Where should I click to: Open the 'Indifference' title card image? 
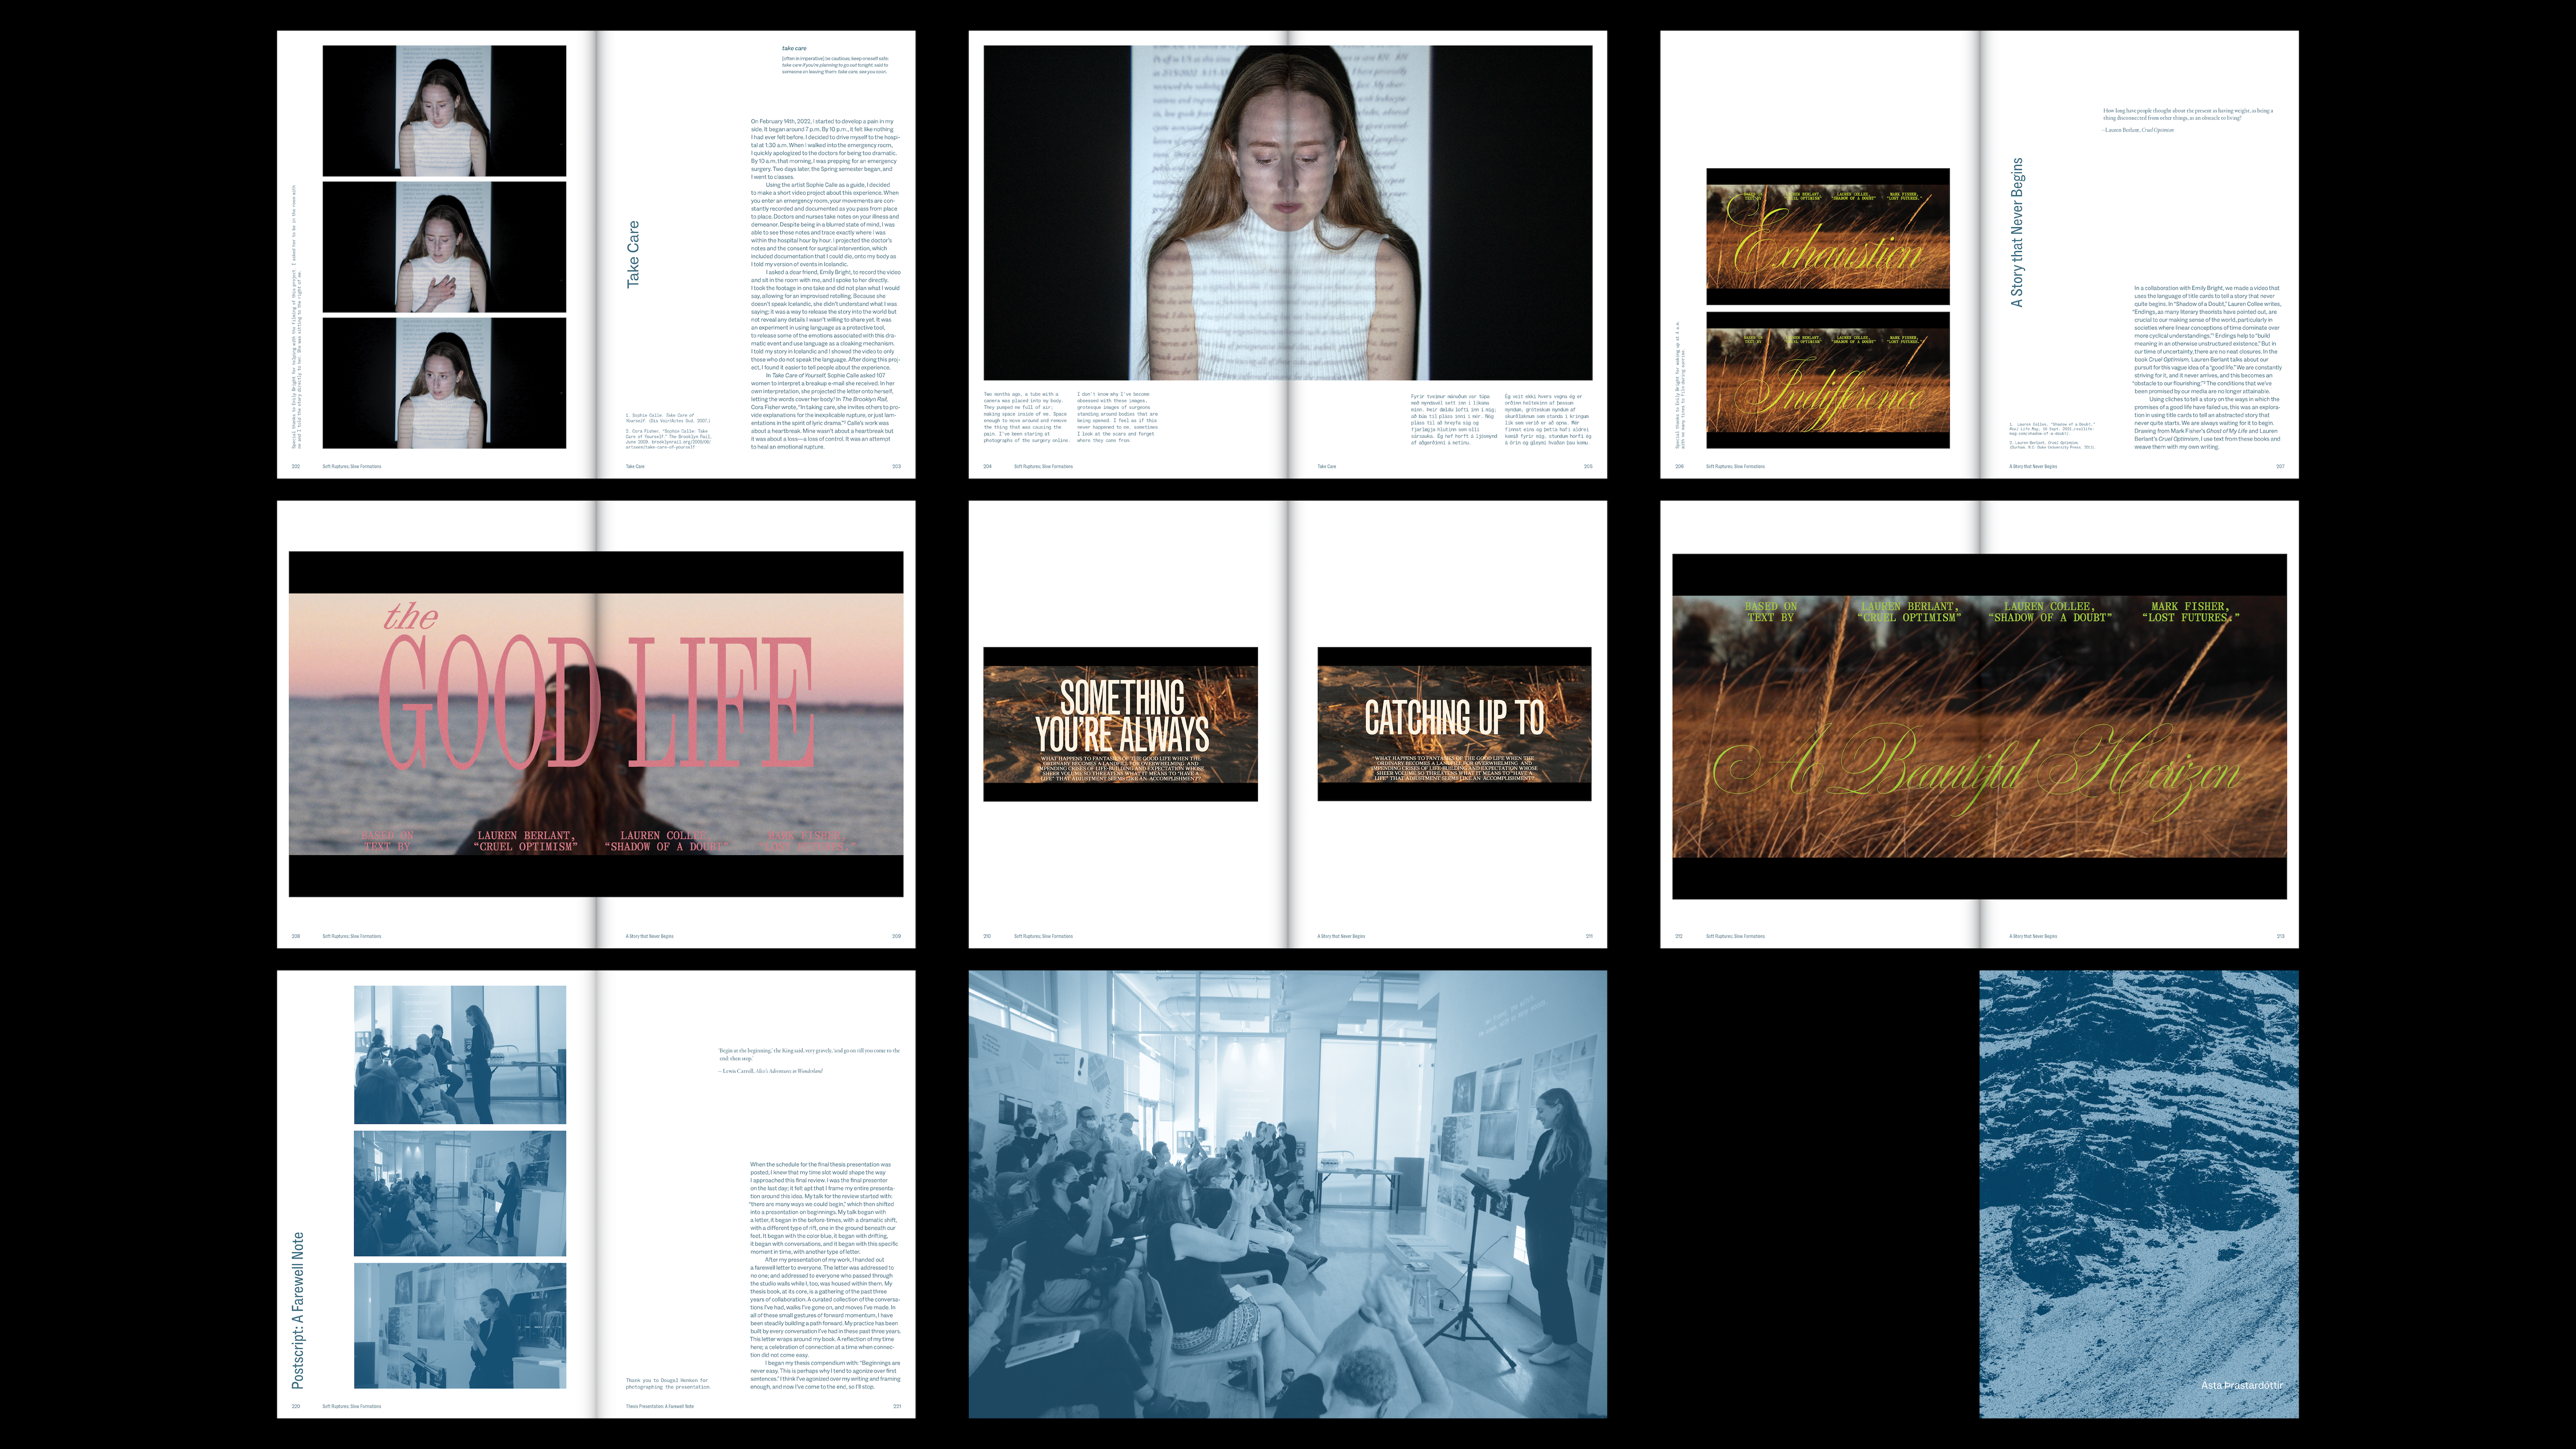click(x=1828, y=380)
